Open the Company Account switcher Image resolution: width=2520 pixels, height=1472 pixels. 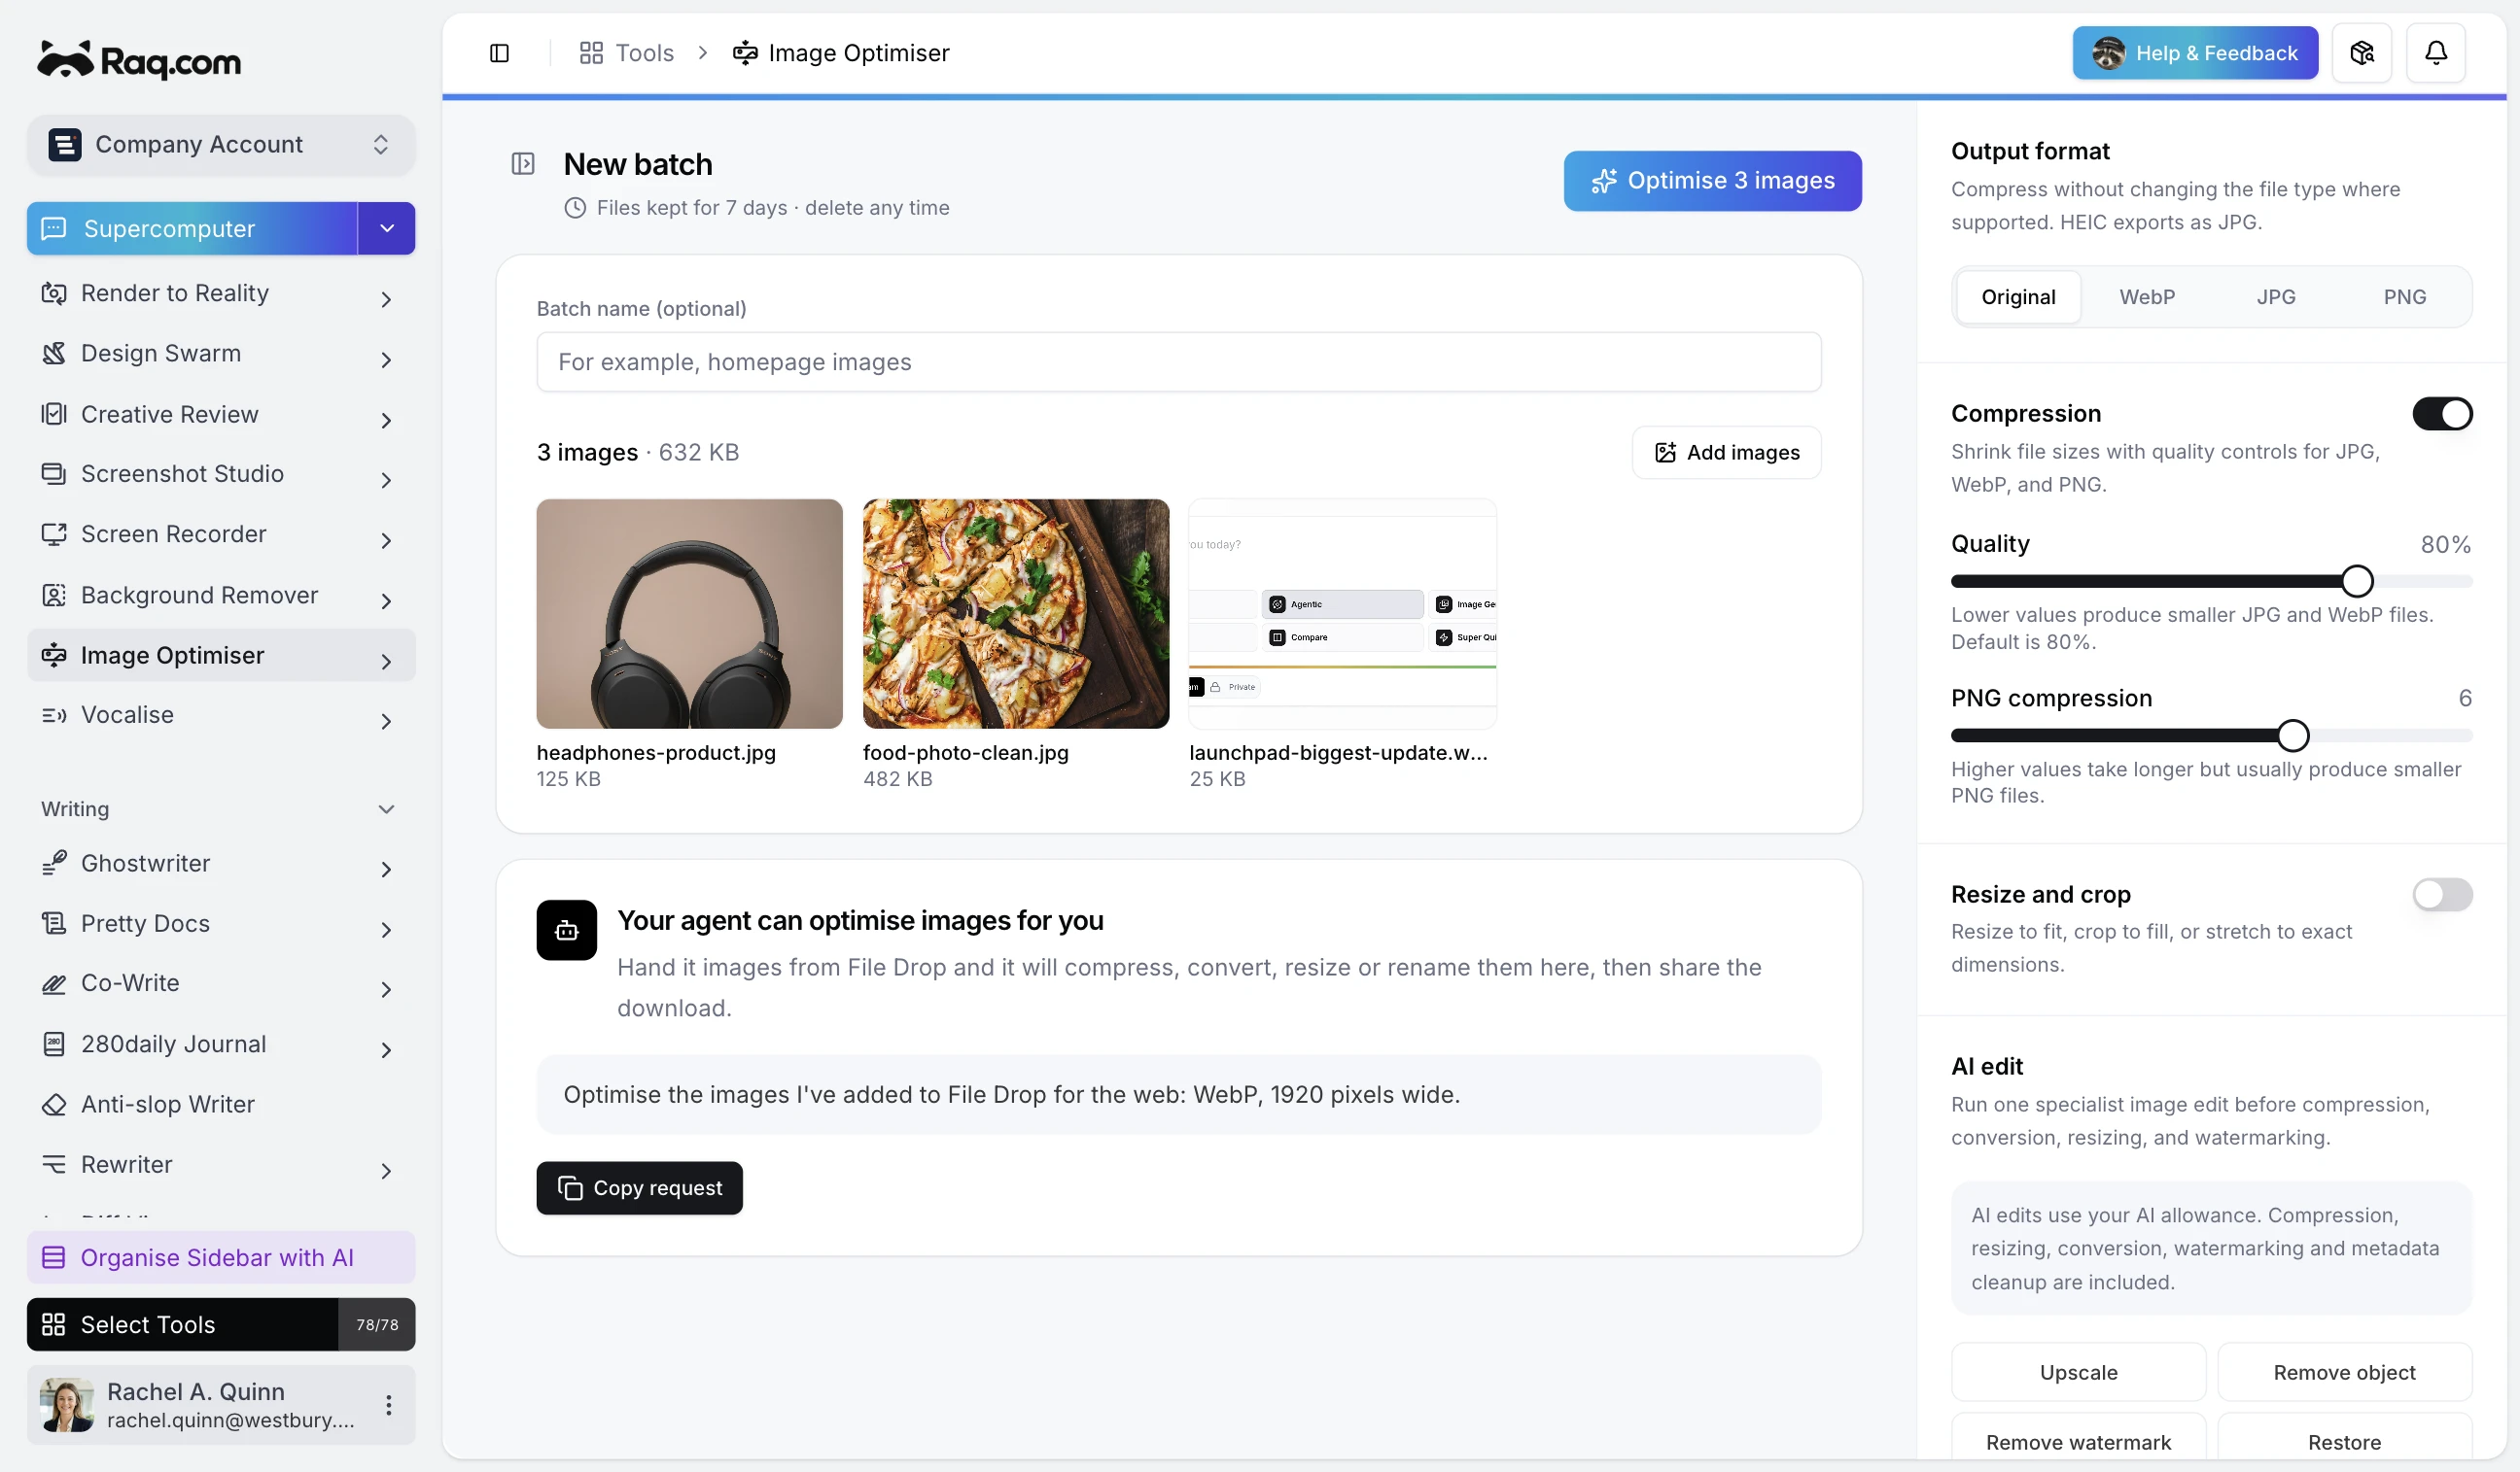point(221,145)
